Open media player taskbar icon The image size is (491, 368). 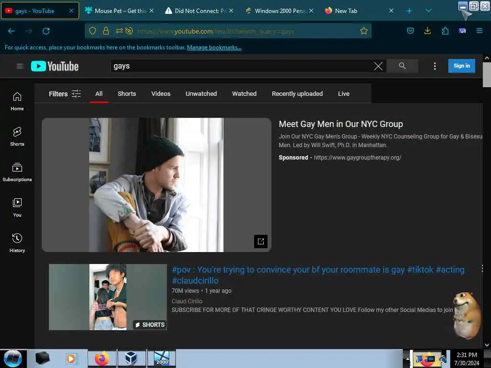71,358
